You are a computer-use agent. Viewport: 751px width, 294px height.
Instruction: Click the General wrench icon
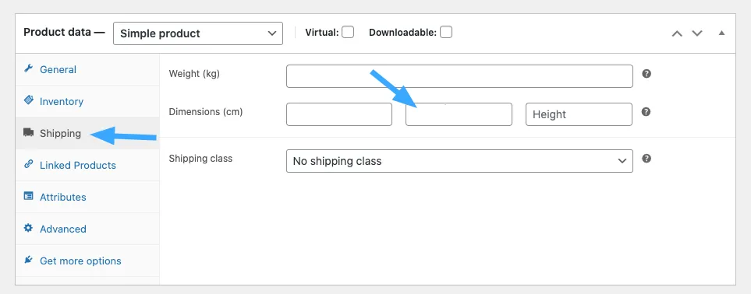28,69
